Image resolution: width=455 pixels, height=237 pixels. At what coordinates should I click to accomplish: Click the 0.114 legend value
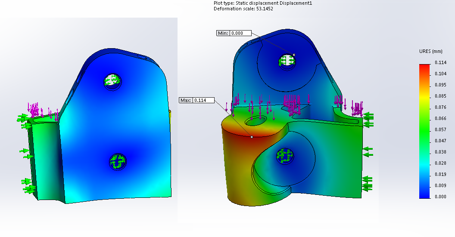(x=440, y=62)
